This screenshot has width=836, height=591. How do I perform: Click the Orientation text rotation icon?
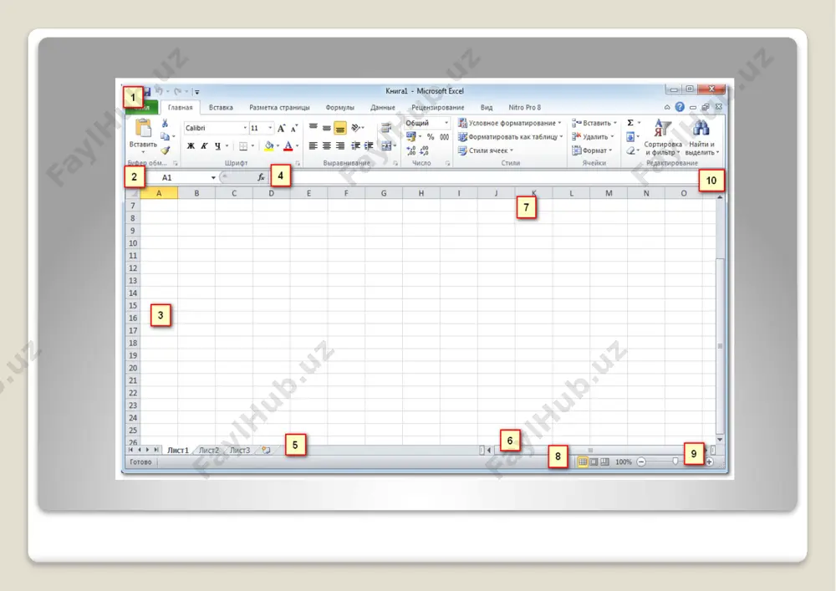click(356, 128)
